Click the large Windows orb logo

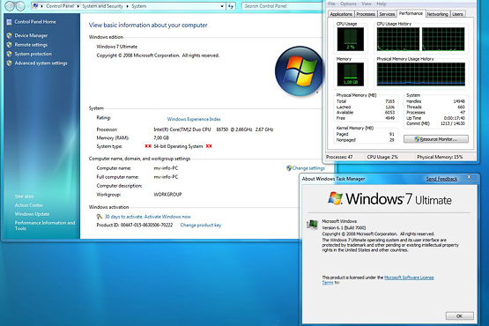(299, 71)
